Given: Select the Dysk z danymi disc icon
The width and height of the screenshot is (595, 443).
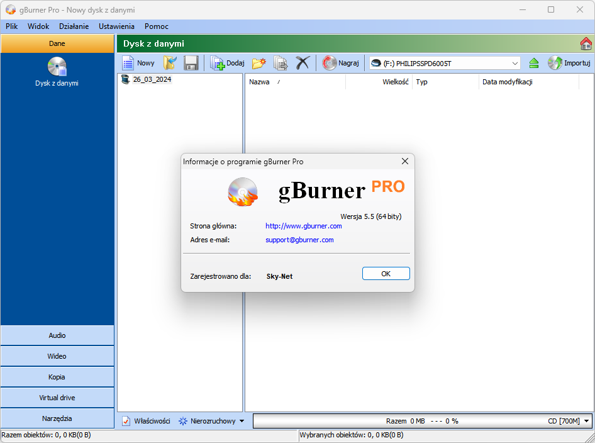Looking at the screenshot, I should 57,67.
